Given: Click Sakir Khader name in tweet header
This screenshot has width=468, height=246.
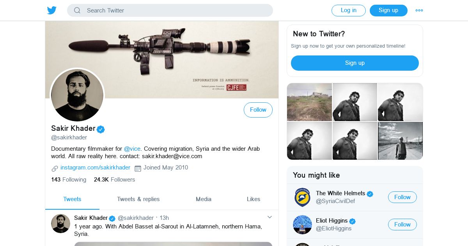Looking at the screenshot, I should click(91, 218).
